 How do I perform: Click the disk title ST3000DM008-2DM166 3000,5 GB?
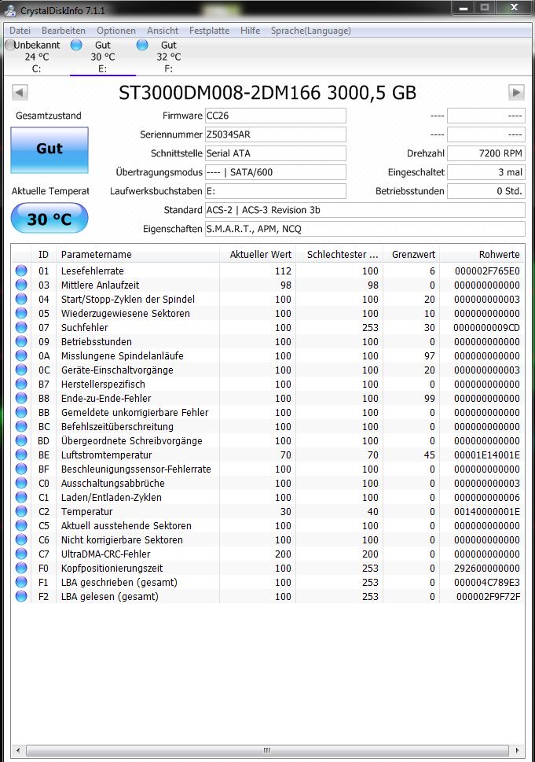click(267, 92)
